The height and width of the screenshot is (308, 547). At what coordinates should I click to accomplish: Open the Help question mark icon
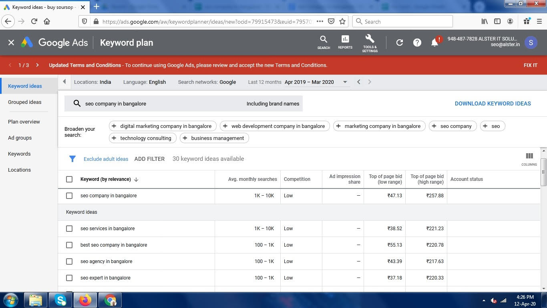417,43
